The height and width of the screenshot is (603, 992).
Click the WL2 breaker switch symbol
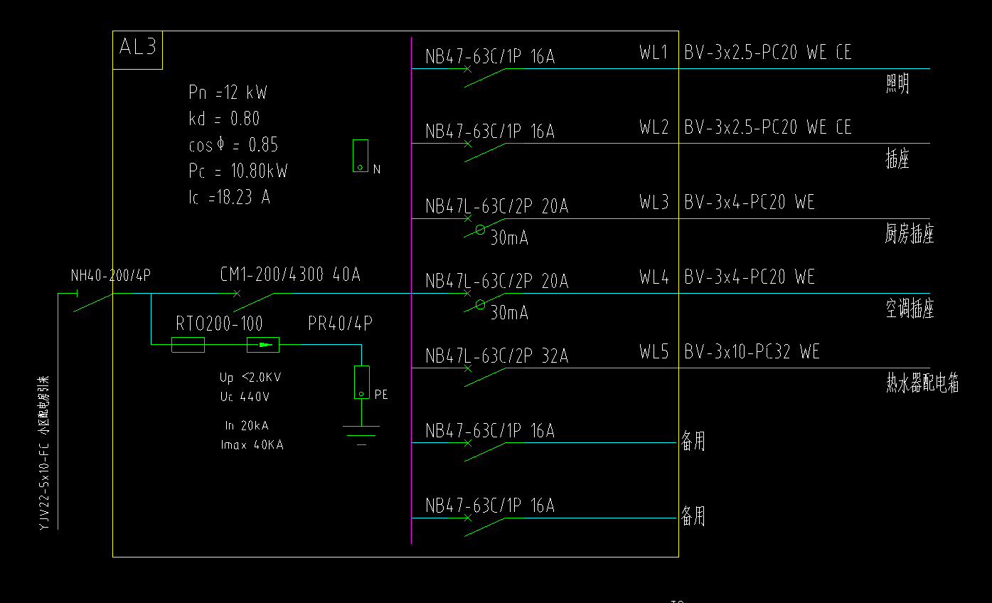[485, 151]
